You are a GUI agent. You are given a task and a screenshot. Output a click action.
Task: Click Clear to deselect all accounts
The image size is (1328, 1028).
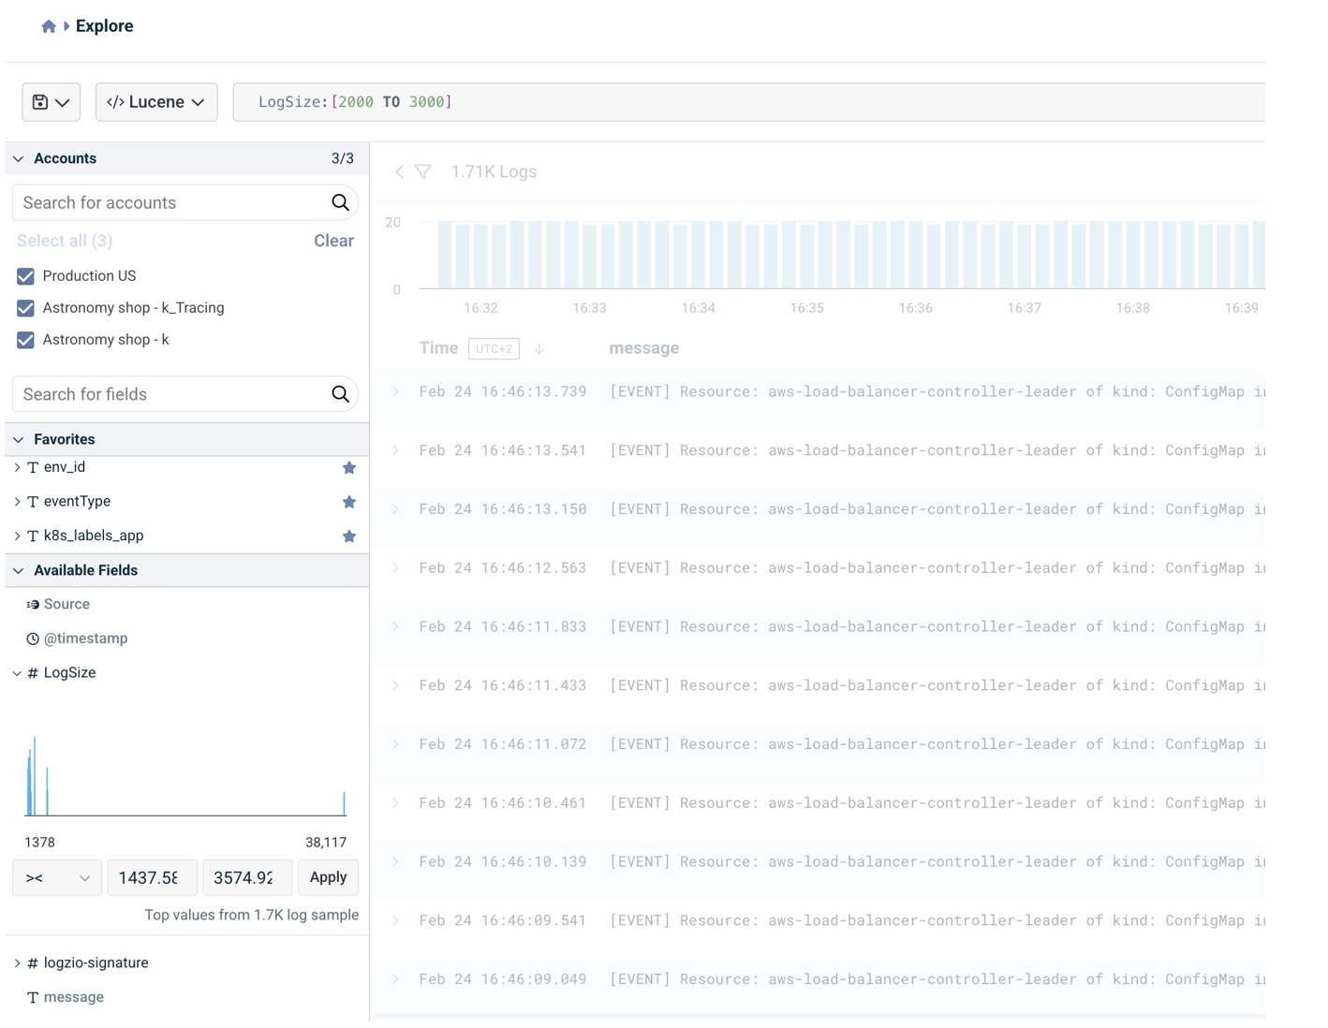[333, 241]
